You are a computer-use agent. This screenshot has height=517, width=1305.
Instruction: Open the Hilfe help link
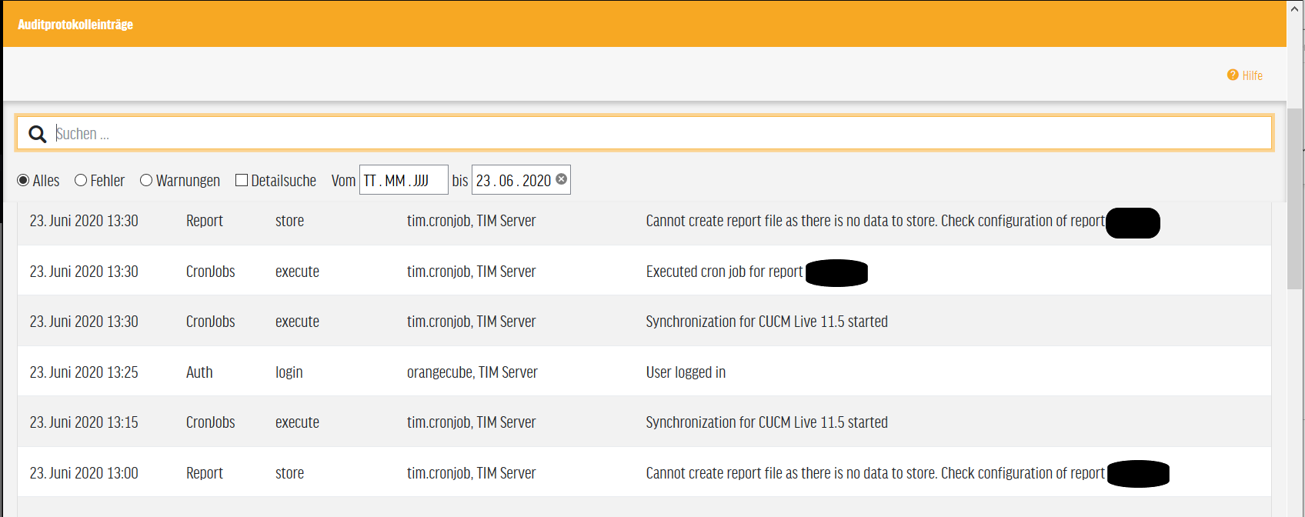[1245, 75]
